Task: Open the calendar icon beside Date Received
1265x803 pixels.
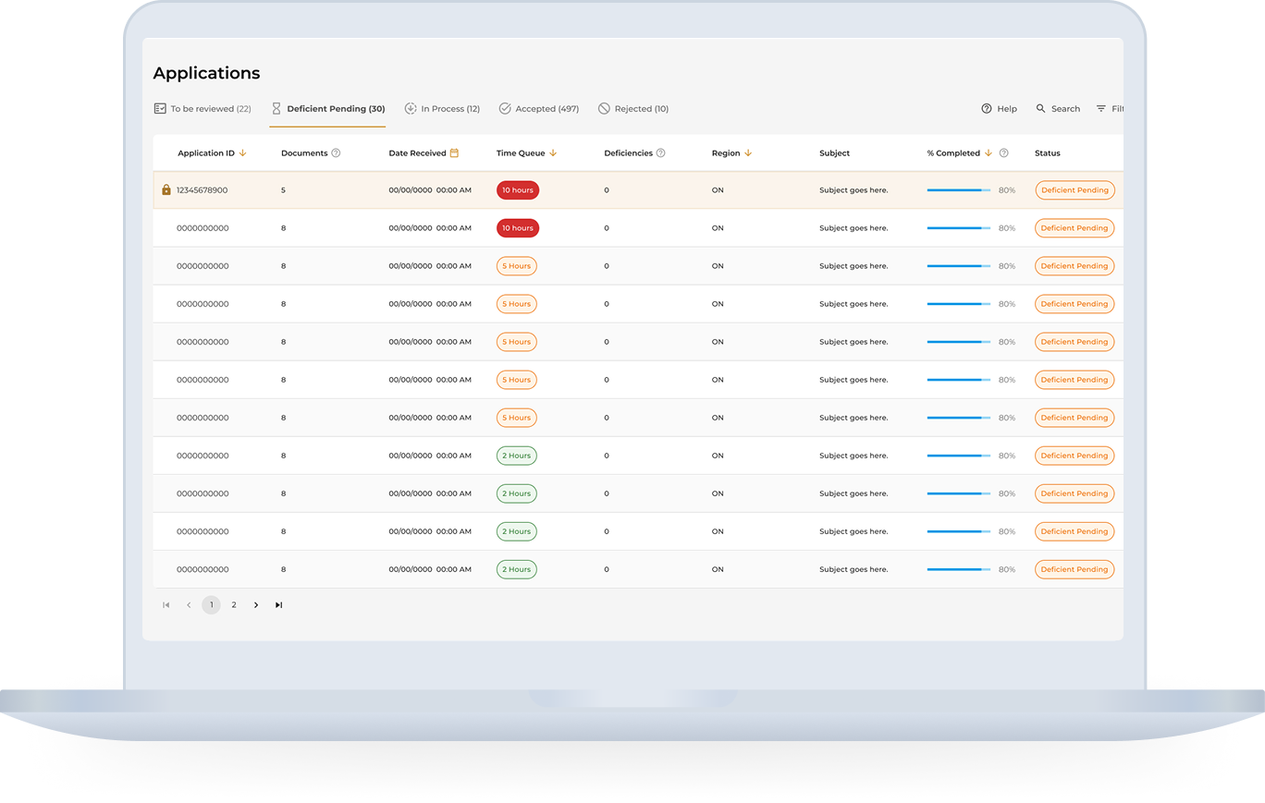Action: [454, 153]
